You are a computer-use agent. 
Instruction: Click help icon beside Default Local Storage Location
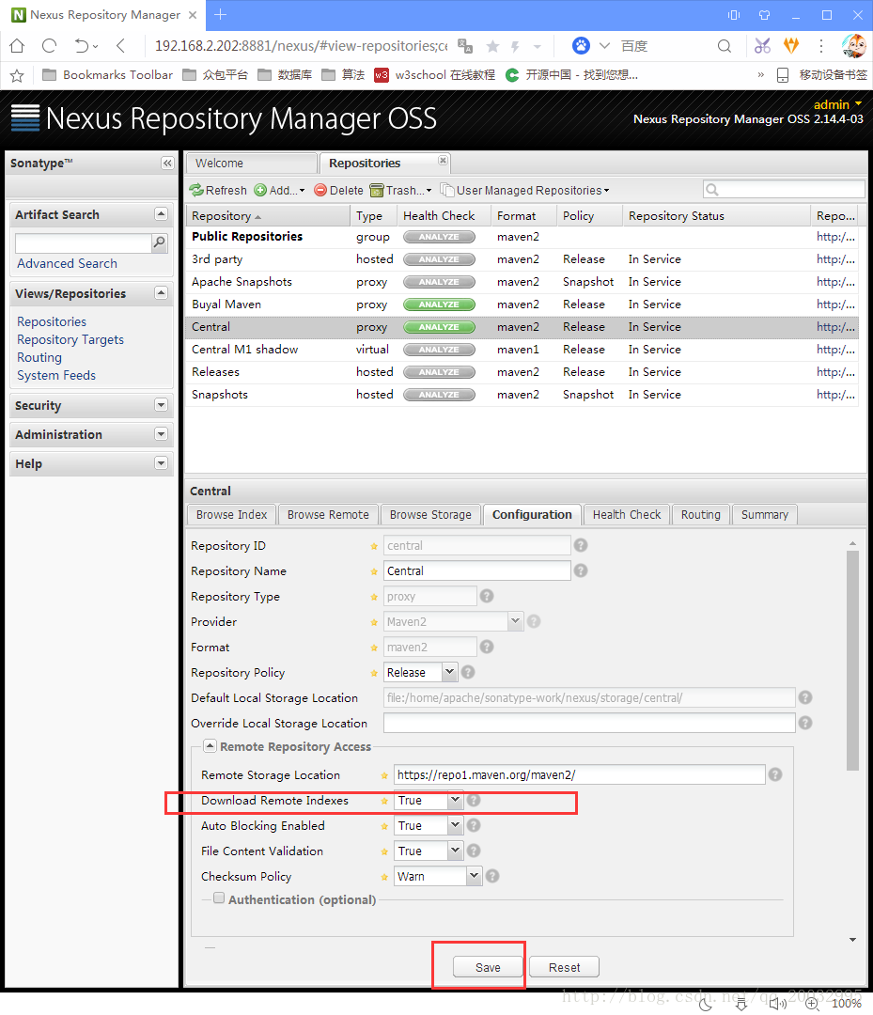click(x=805, y=697)
